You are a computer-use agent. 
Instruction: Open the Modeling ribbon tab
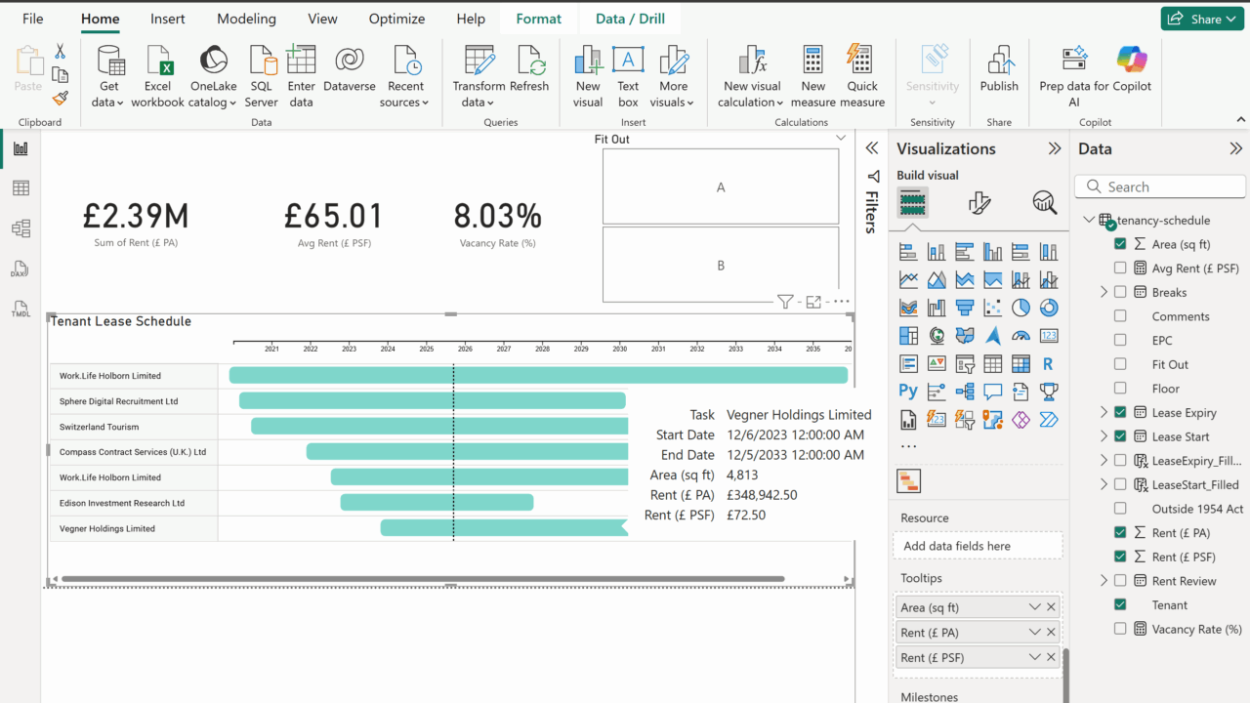point(246,19)
